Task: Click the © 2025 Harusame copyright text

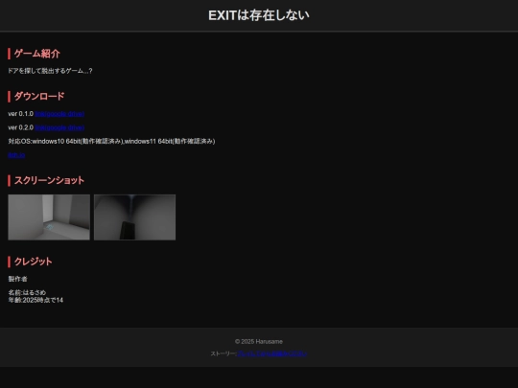Action: [259, 341]
